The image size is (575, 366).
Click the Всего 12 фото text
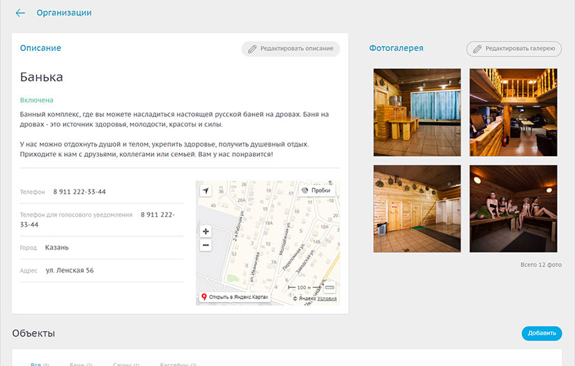(541, 264)
